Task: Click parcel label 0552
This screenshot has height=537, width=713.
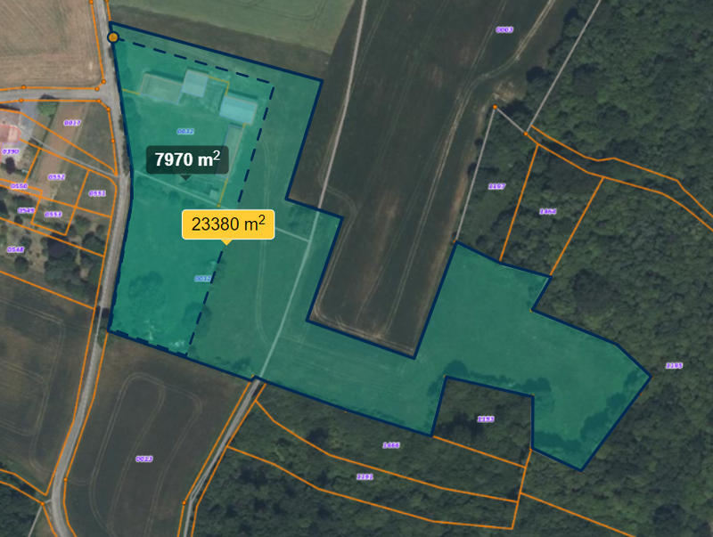Action: click(x=56, y=177)
